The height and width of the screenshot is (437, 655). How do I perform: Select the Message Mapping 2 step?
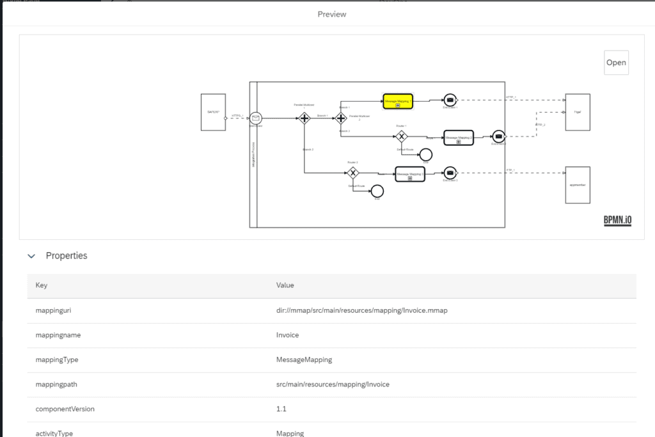tap(458, 138)
